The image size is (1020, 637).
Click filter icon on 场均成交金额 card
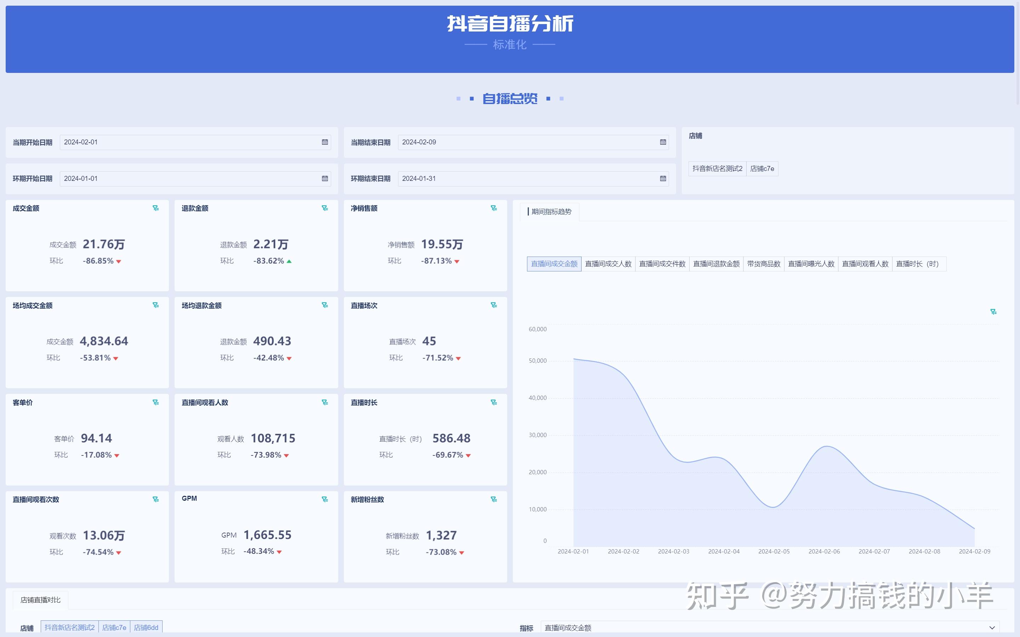(155, 305)
